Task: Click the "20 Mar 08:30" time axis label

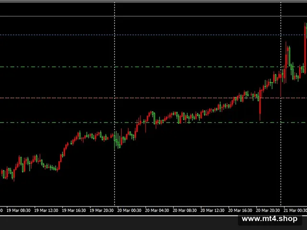Action: click(185, 210)
